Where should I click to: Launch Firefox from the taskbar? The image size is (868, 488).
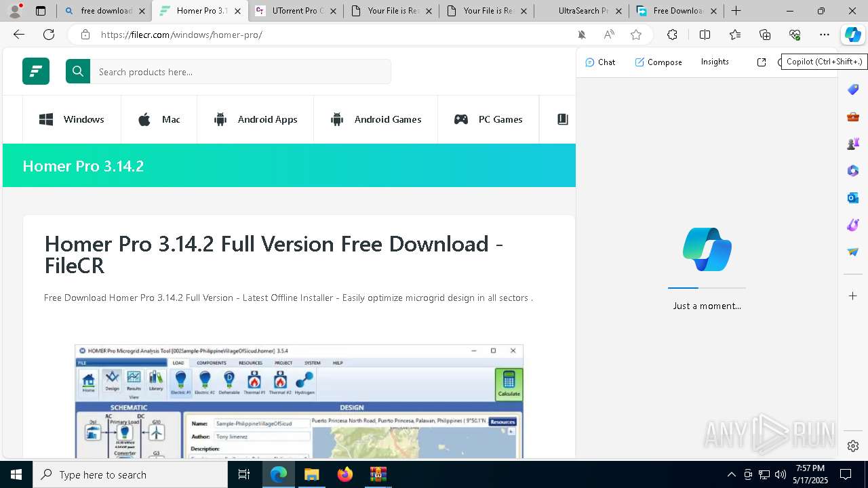coord(345,474)
